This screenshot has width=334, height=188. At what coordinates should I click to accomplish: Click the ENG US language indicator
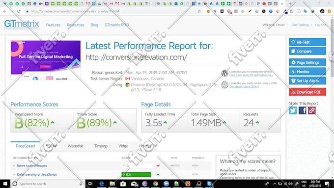pos(304,184)
